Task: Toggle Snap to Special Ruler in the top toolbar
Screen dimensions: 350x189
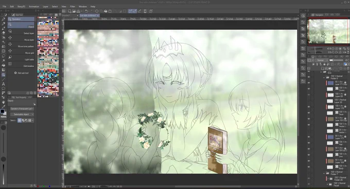Action: pos(135,11)
